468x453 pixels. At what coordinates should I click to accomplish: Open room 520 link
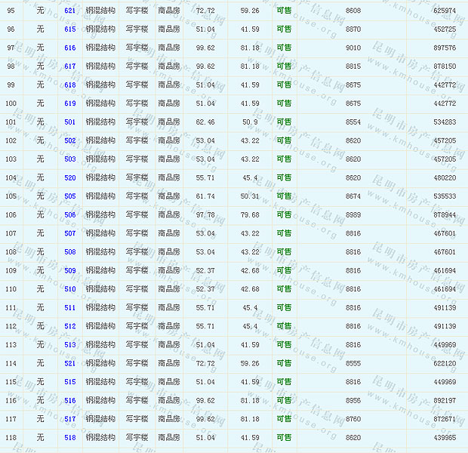tap(70, 178)
